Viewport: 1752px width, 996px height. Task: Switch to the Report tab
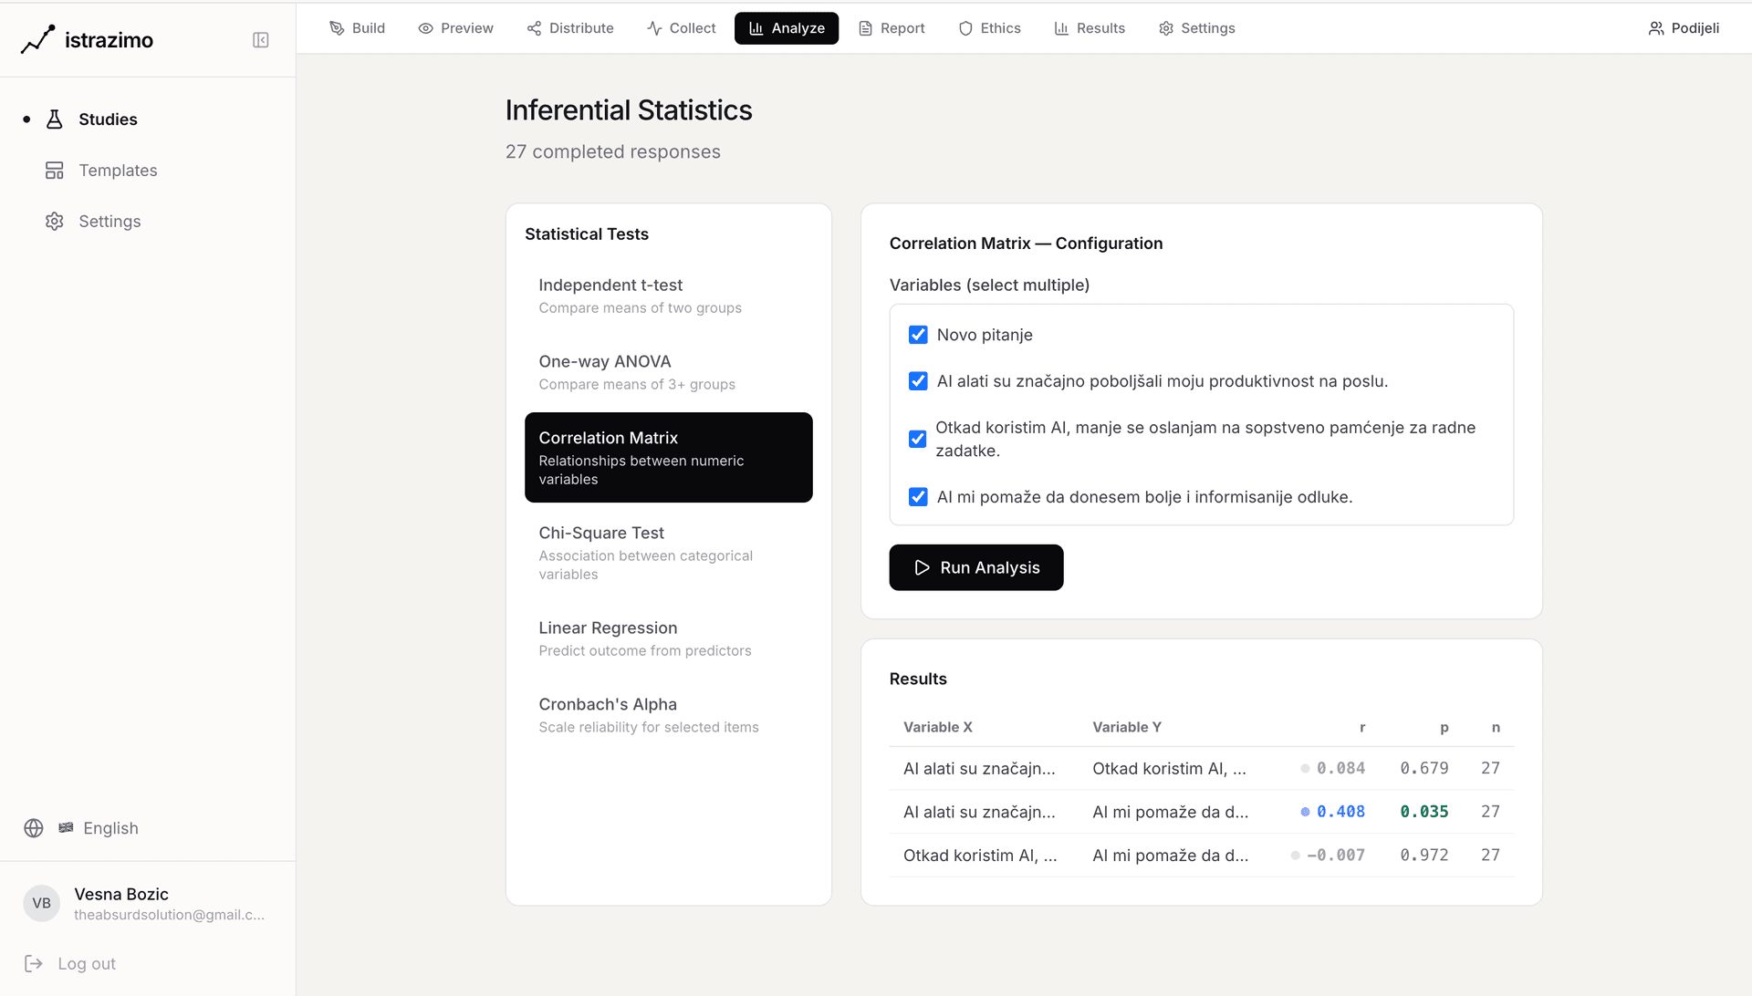point(892,28)
